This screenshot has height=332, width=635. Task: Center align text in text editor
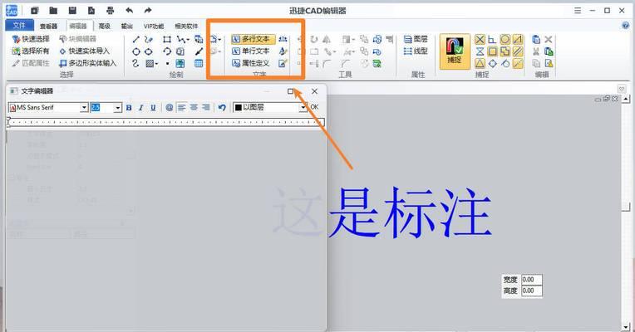coord(194,107)
